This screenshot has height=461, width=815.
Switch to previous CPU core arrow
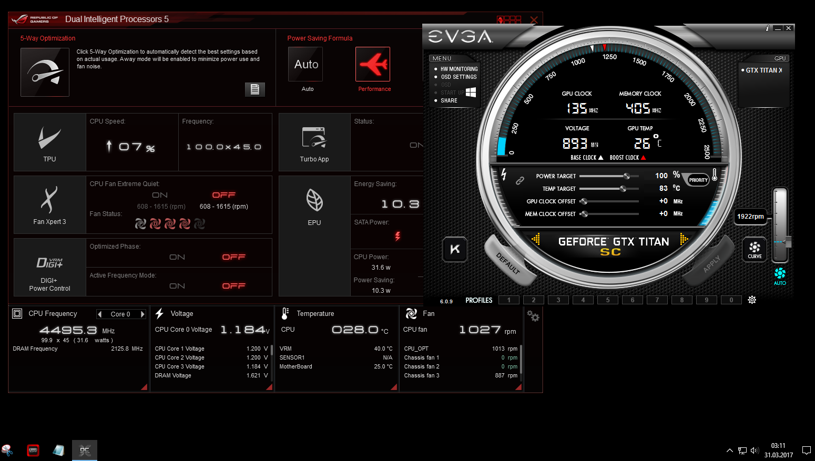click(100, 314)
